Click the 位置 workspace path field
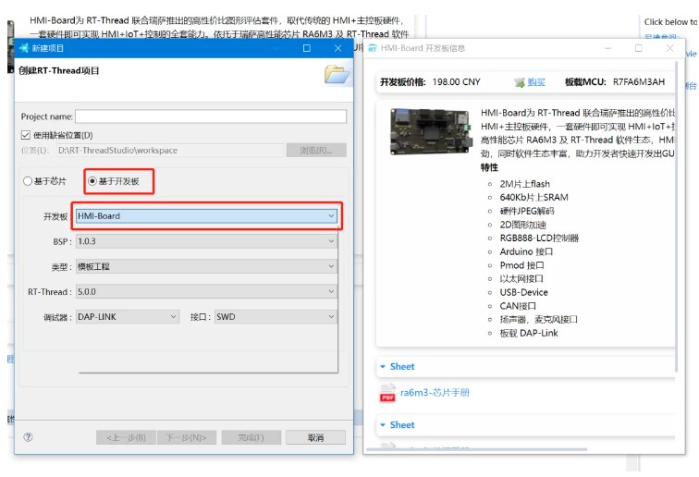Screen dimensions: 699x477 (170, 151)
